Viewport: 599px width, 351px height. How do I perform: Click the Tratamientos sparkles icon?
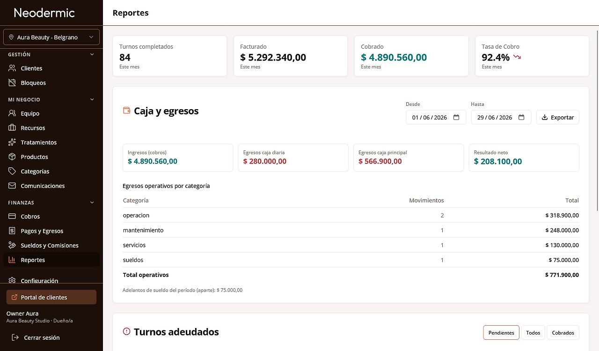pyautogui.click(x=12, y=142)
